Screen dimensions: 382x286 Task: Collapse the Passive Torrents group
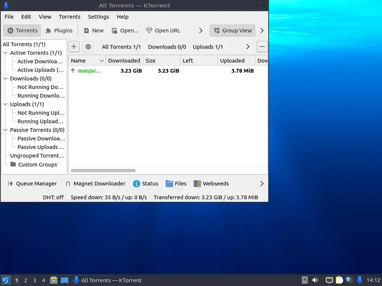tap(5, 130)
